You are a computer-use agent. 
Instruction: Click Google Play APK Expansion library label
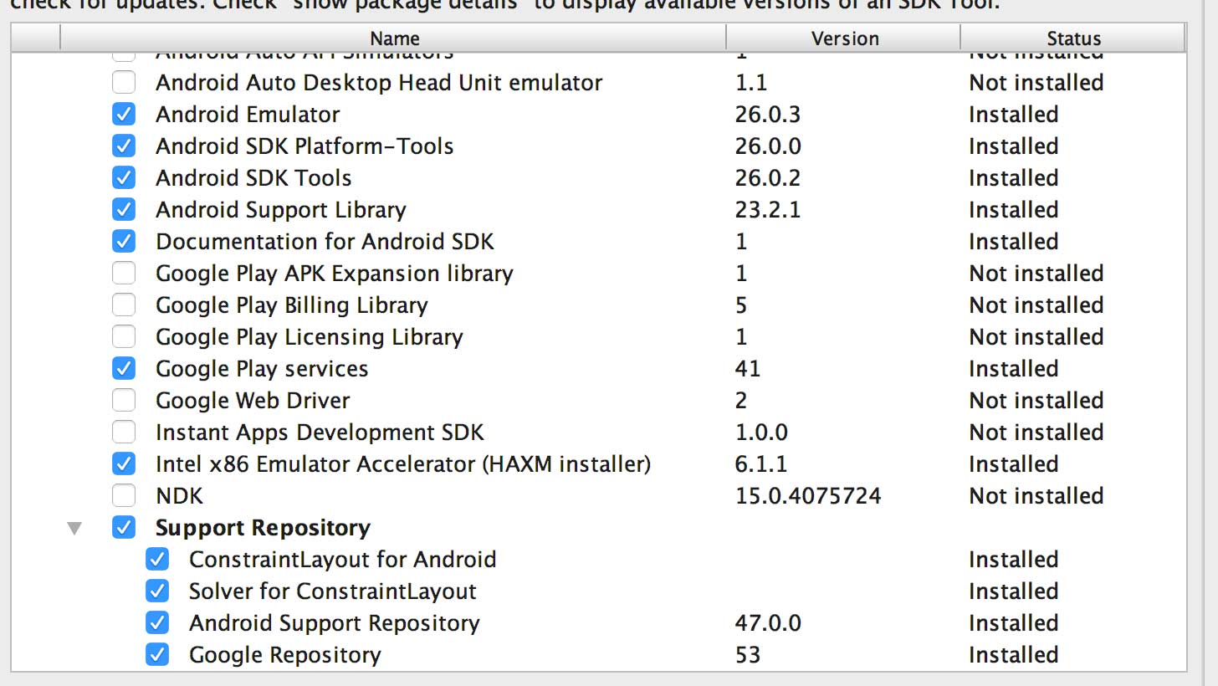[x=335, y=274]
